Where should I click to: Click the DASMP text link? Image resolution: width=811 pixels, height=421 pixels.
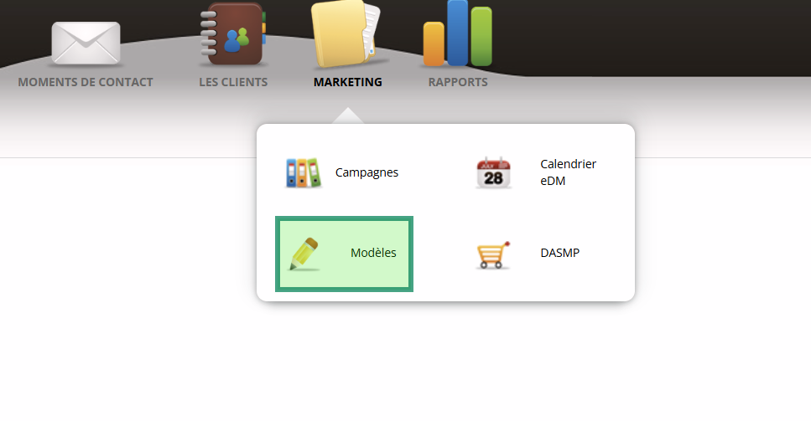tap(559, 253)
